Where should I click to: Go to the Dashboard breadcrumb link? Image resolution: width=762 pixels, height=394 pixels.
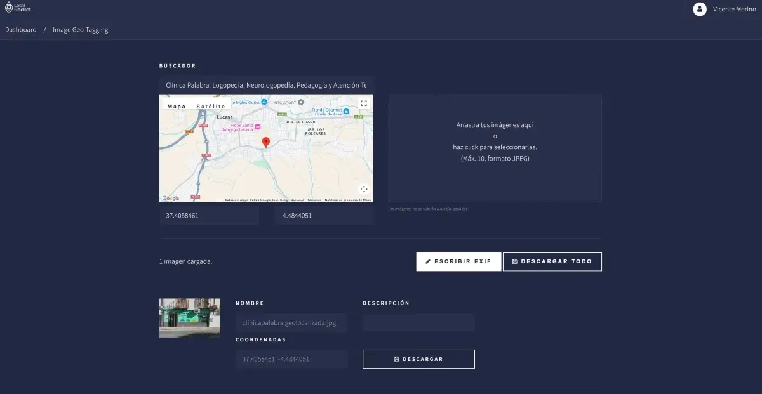tap(21, 30)
